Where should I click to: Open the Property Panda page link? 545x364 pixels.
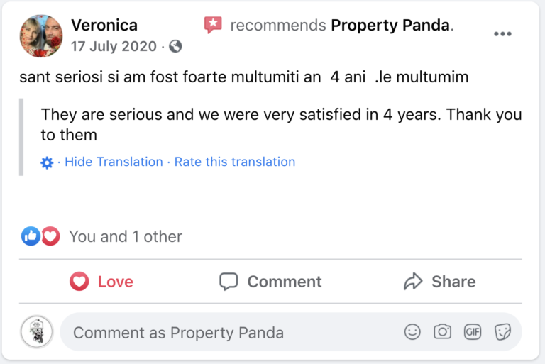click(x=390, y=26)
